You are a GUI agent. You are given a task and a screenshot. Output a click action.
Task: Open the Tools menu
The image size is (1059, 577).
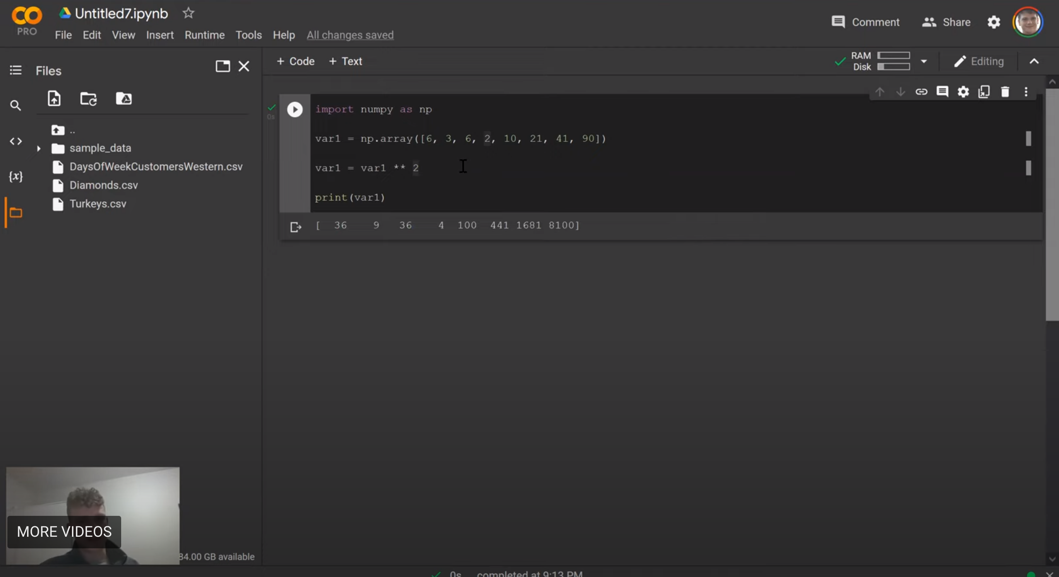pos(249,35)
